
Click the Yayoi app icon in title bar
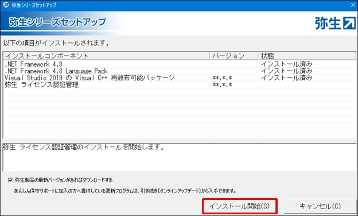coord(6,5)
